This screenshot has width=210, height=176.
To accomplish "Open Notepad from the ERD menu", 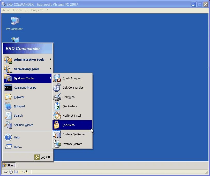I will [19, 106].
